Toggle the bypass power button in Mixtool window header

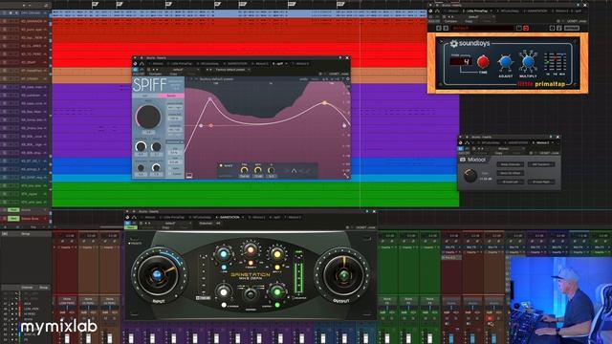[461, 149]
